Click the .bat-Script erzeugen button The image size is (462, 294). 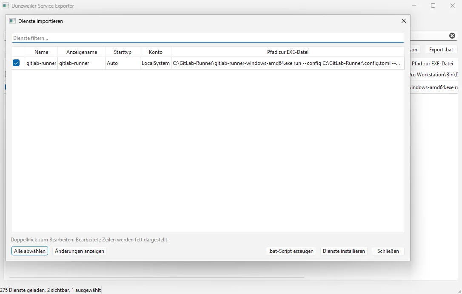[291, 251]
